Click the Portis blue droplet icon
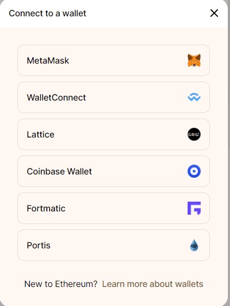230x306 pixels. pyautogui.click(x=194, y=245)
